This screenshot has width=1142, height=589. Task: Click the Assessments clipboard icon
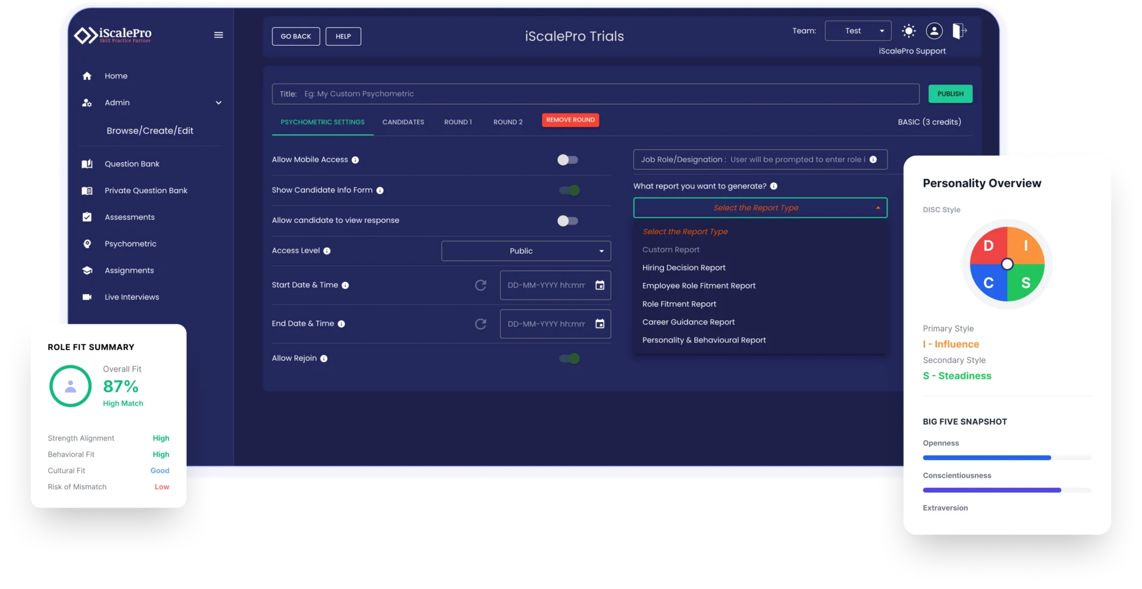tap(87, 218)
